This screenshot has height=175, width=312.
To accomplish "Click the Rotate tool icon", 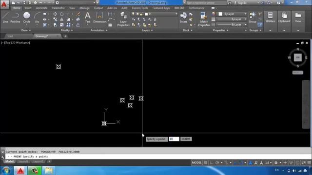I will point(62,14).
